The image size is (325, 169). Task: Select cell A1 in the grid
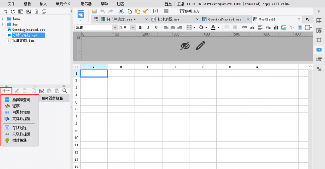[94, 73]
